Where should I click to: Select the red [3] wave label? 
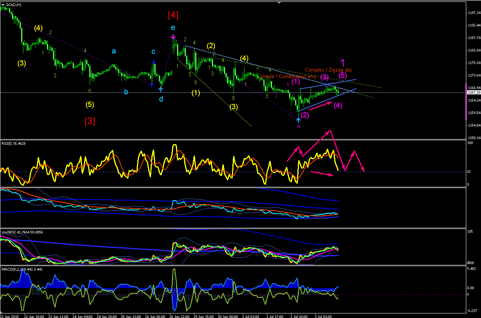[x=90, y=121]
